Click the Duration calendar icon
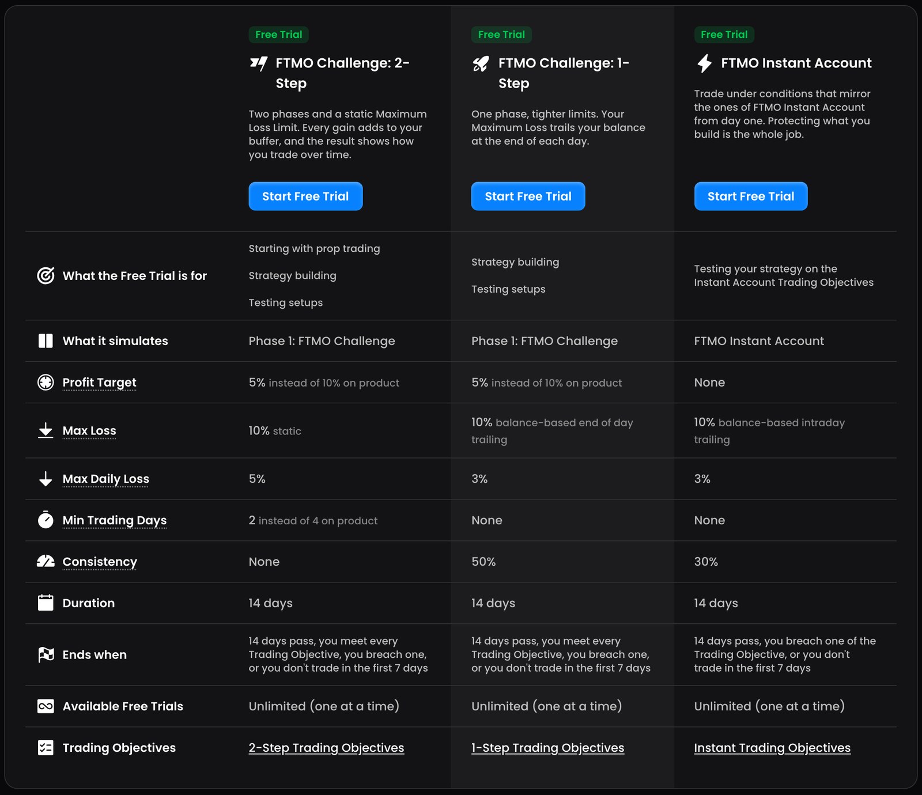 click(46, 603)
